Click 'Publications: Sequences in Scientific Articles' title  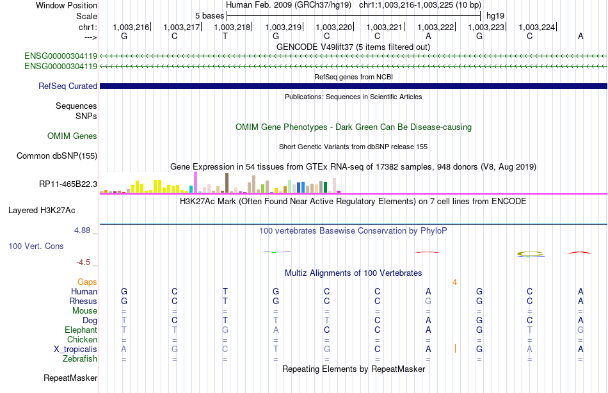[x=353, y=97]
